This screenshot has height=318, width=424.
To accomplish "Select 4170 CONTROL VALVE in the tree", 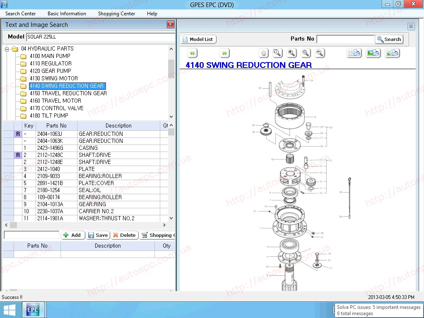I will tap(57, 108).
